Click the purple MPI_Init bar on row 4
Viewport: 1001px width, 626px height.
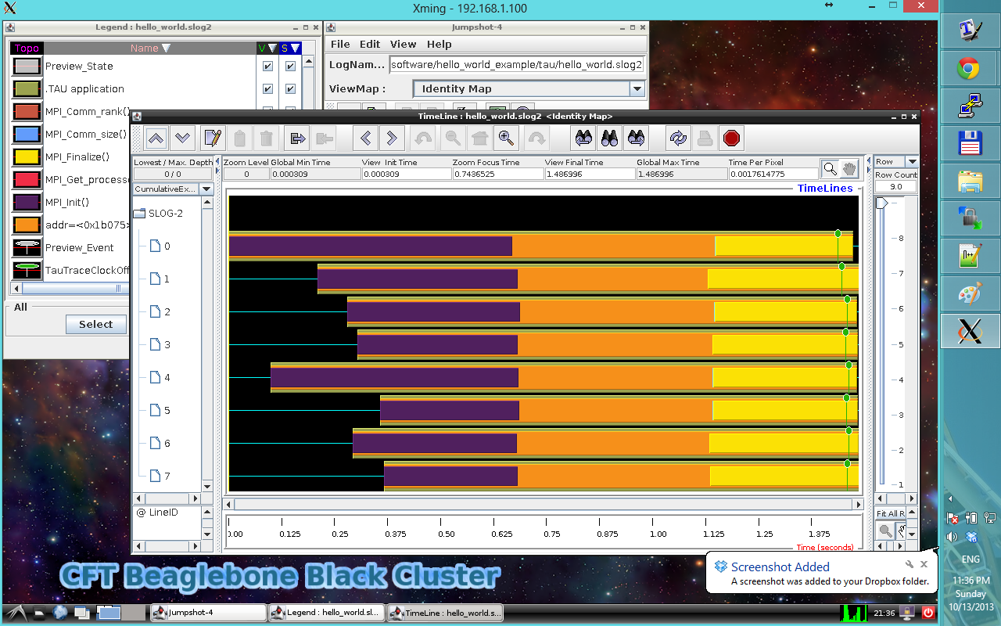(394, 377)
